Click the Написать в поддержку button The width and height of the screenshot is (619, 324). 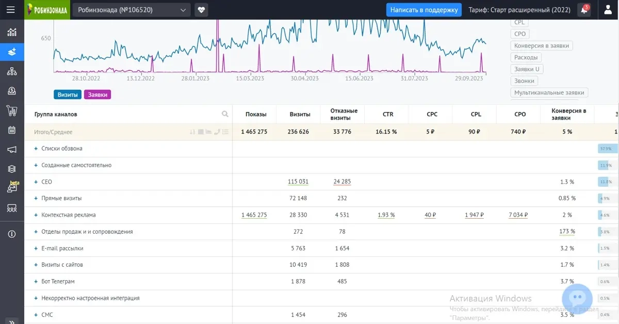(x=423, y=10)
